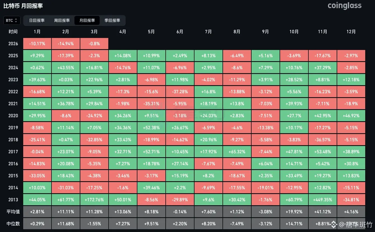This screenshot has height=232, width=375.
Task: Click the +28.52% cell in 2023
Action: [294, 80]
